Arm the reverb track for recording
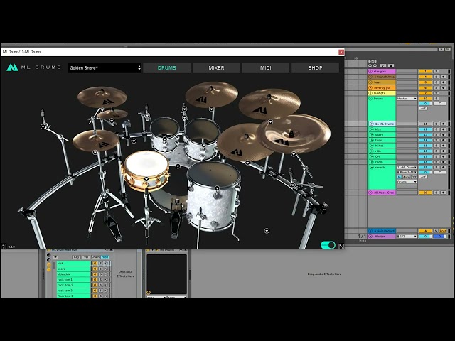The width and height of the screenshot is (455, 341). tap(443, 168)
